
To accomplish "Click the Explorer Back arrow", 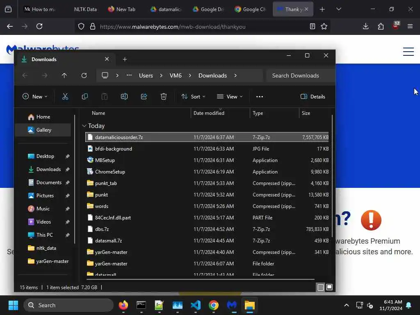I will click(25, 75).
